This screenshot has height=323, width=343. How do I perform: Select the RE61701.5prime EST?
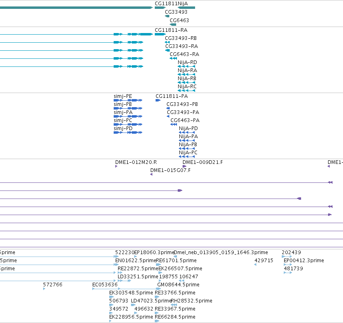(158, 265)
